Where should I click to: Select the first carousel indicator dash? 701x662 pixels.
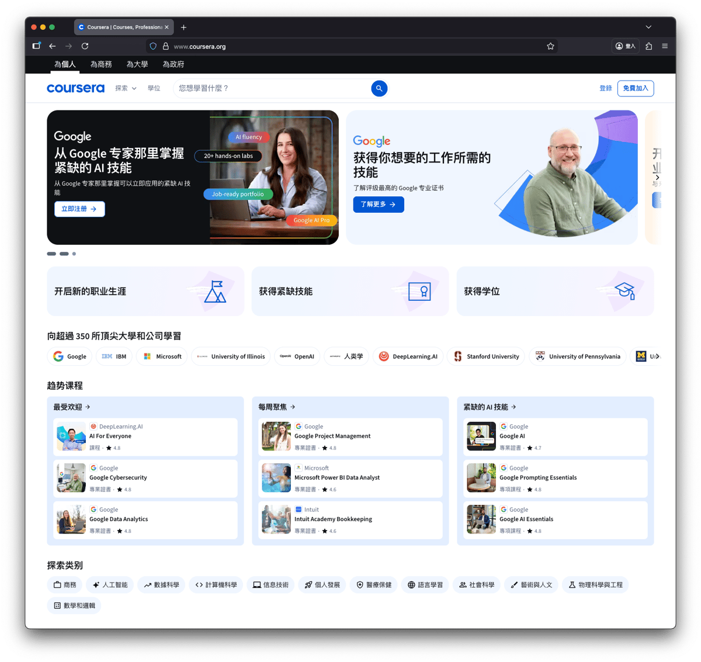pyautogui.click(x=51, y=254)
